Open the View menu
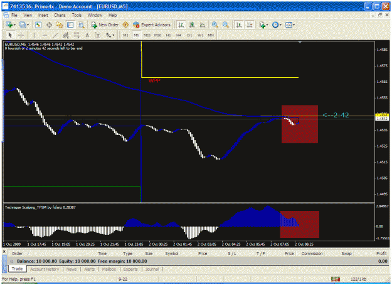The height and width of the screenshot is (284, 392). pyautogui.click(x=28, y=15)
